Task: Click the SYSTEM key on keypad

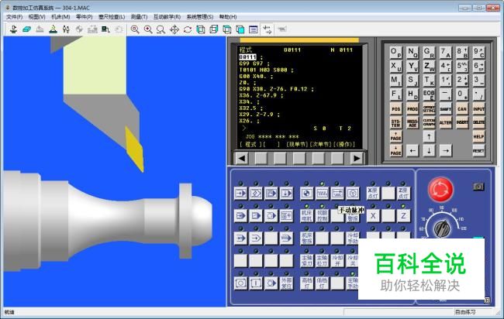Action: coord(395,122)
